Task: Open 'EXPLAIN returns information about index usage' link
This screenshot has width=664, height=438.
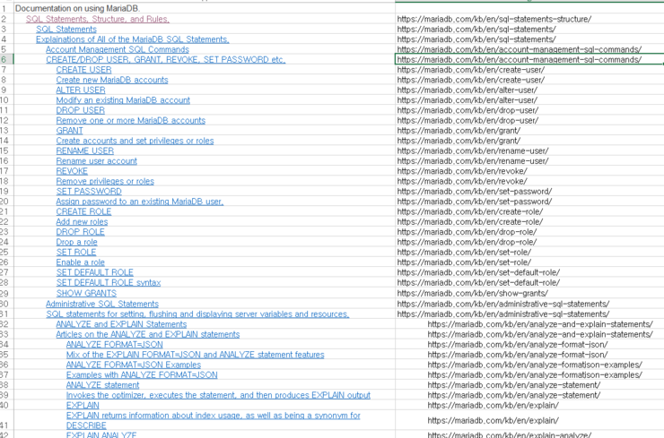Action: 213,420
